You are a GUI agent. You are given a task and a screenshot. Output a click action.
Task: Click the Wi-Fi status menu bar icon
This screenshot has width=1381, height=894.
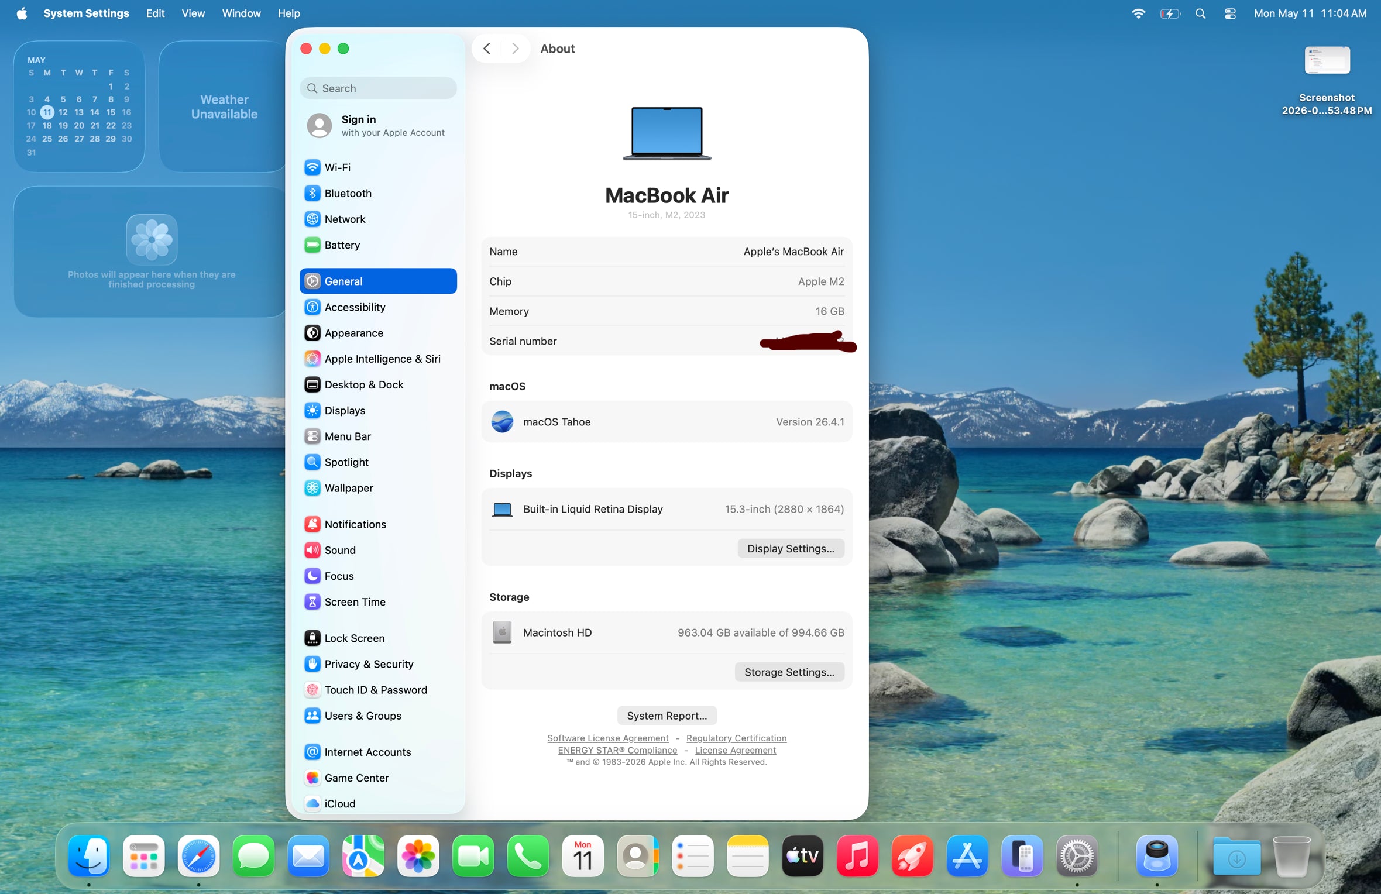point(1138,13)
